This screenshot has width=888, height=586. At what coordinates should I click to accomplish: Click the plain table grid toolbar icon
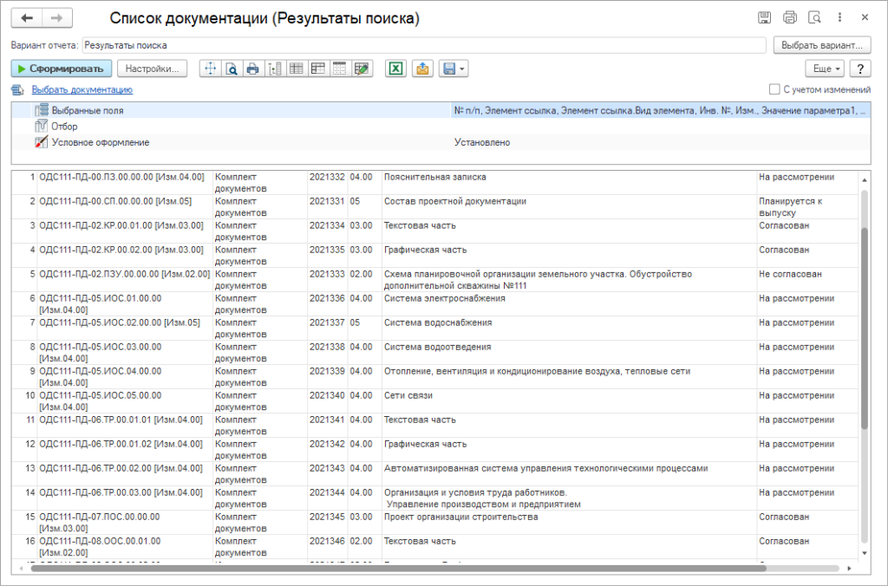pyautogui.click(x=297, y=68)
